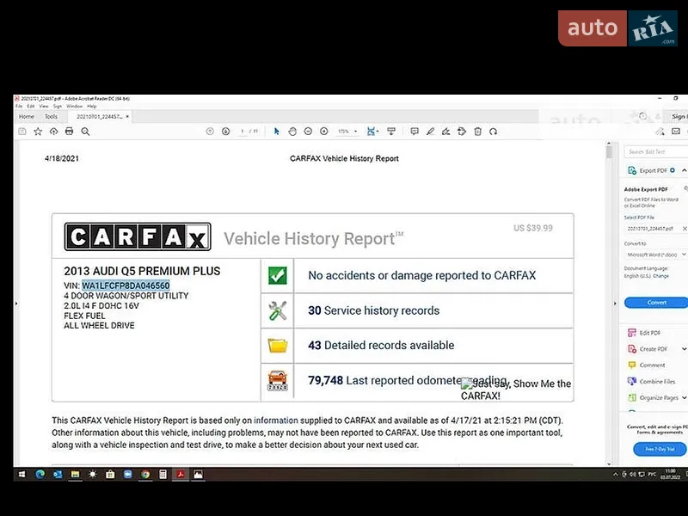Go to next page arrow

pos(225,132)
